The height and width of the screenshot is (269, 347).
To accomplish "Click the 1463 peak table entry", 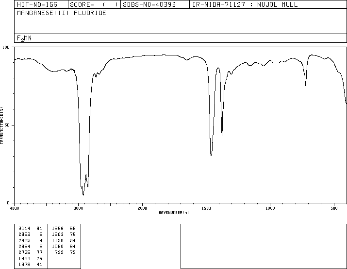I will 24,258.
